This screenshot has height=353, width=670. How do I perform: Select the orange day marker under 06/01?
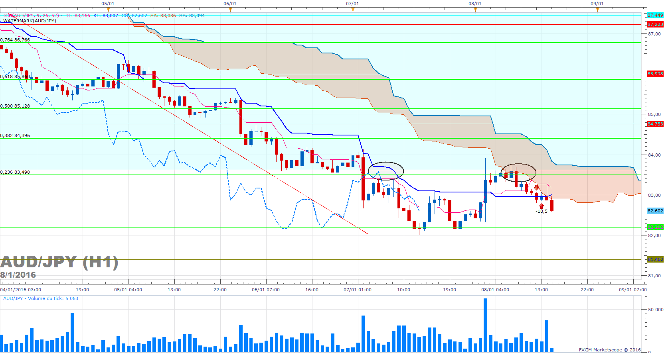(230, 10)
